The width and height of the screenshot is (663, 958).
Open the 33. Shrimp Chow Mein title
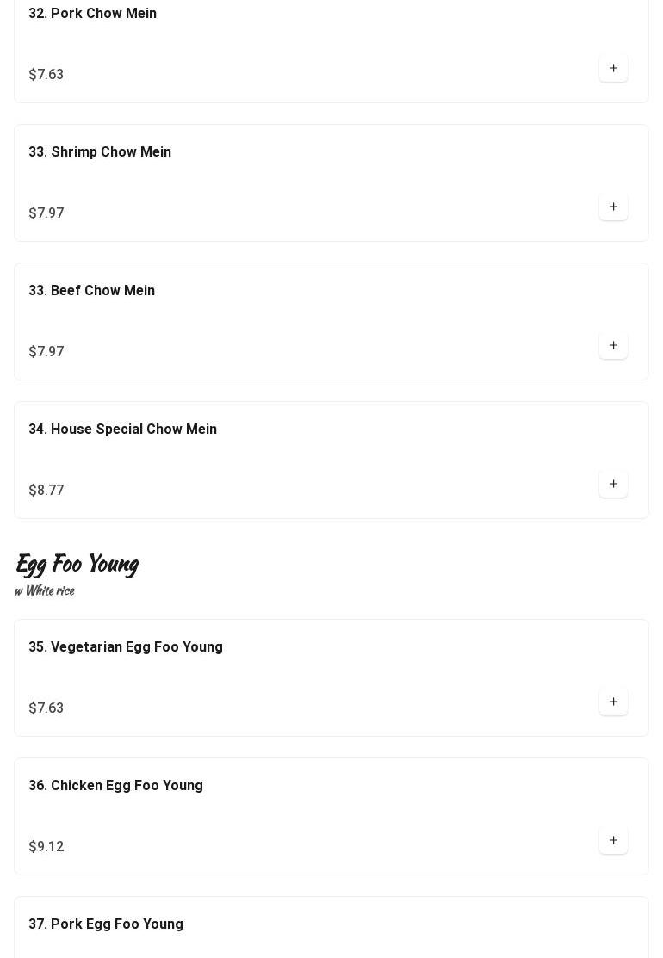(x=100, y=152)
